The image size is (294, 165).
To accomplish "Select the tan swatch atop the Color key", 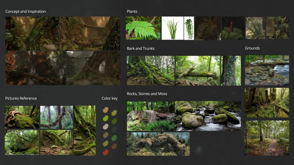I will tap(106, 110).
